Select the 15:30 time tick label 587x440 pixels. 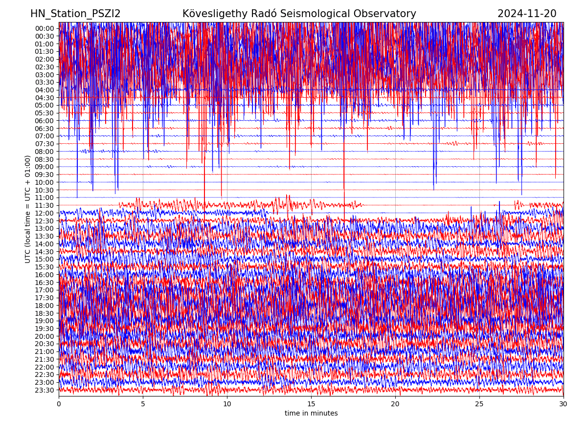pos(45,267)
